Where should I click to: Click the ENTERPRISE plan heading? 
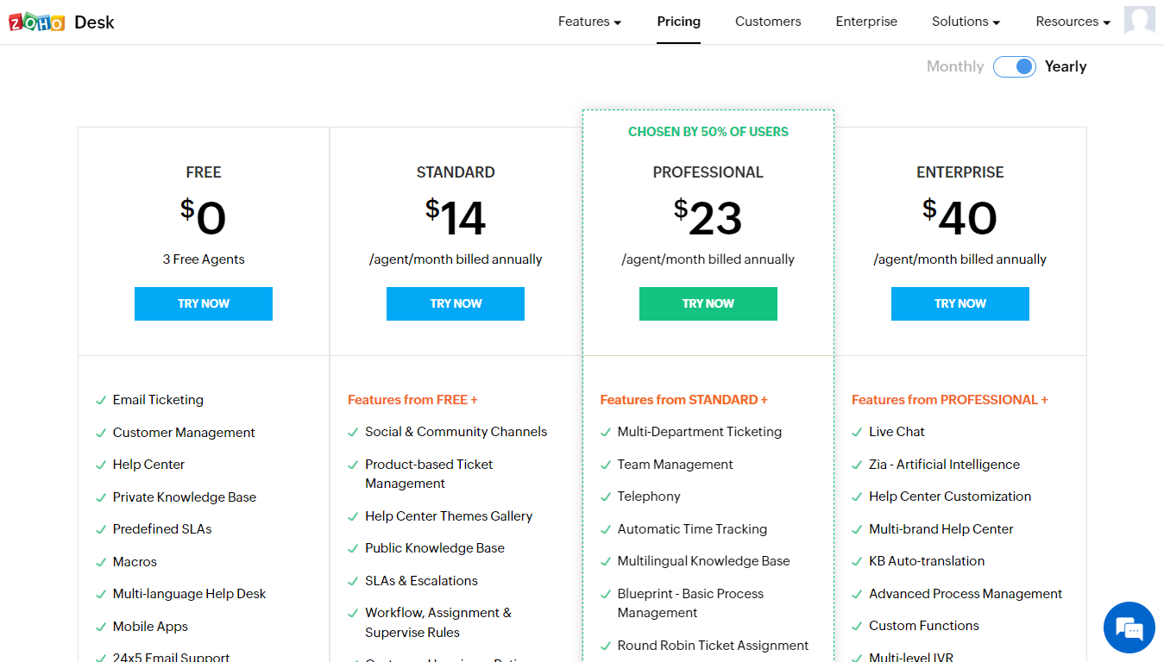click(x=960, y=172)
